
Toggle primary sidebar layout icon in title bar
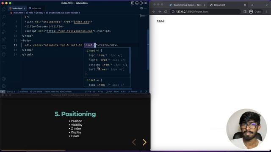[133, 3]
